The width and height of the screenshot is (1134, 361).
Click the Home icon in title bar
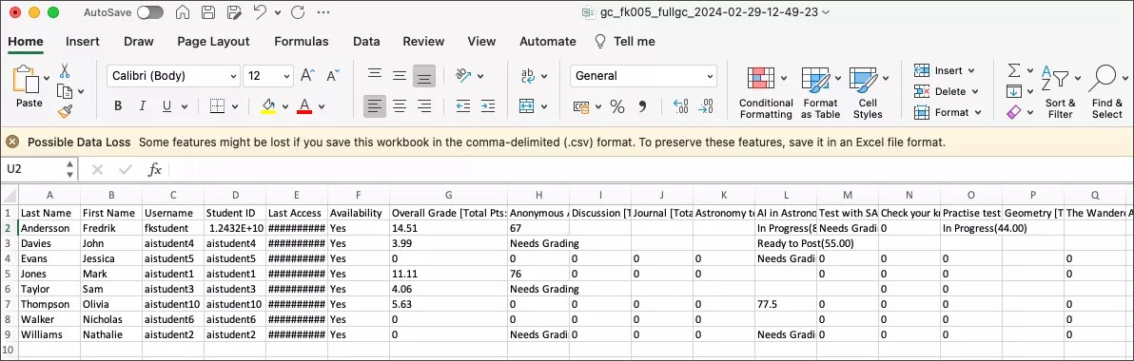183,12
